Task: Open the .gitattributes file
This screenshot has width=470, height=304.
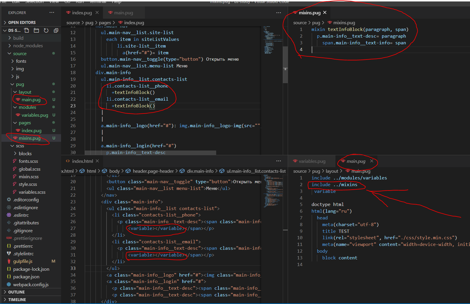Action: click(26, 223)
